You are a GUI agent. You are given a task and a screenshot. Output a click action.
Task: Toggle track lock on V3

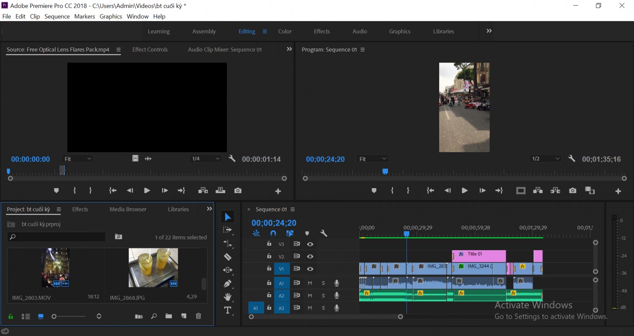(x=269, y=244)
